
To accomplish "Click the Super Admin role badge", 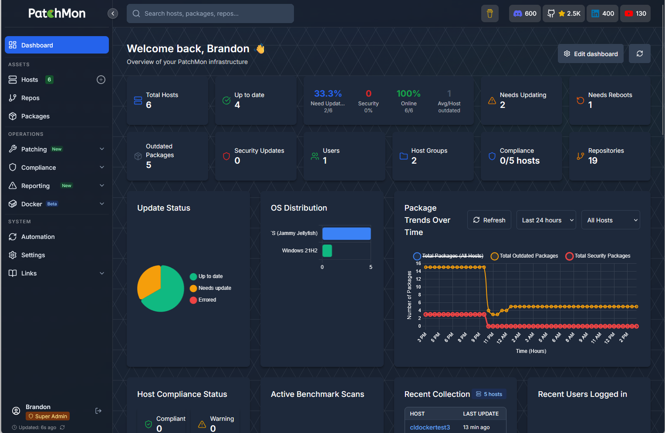I will (x=48, y=416).
